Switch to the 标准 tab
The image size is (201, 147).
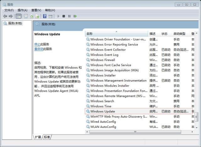coord(47,137)
